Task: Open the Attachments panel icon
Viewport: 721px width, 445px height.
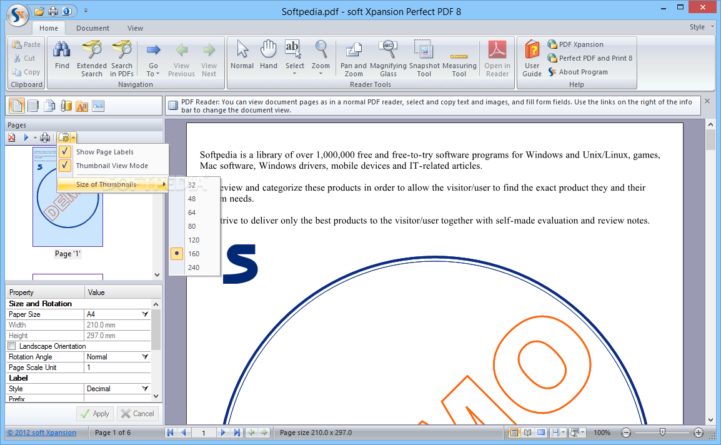Action: (66, 106)
